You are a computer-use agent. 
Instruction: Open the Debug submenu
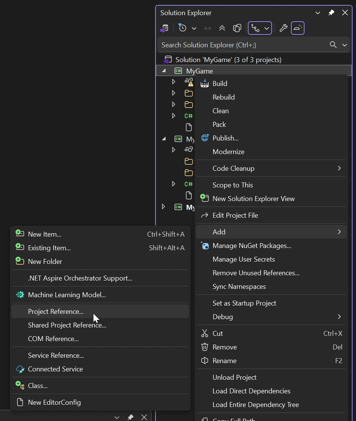(x=271, y=317)
